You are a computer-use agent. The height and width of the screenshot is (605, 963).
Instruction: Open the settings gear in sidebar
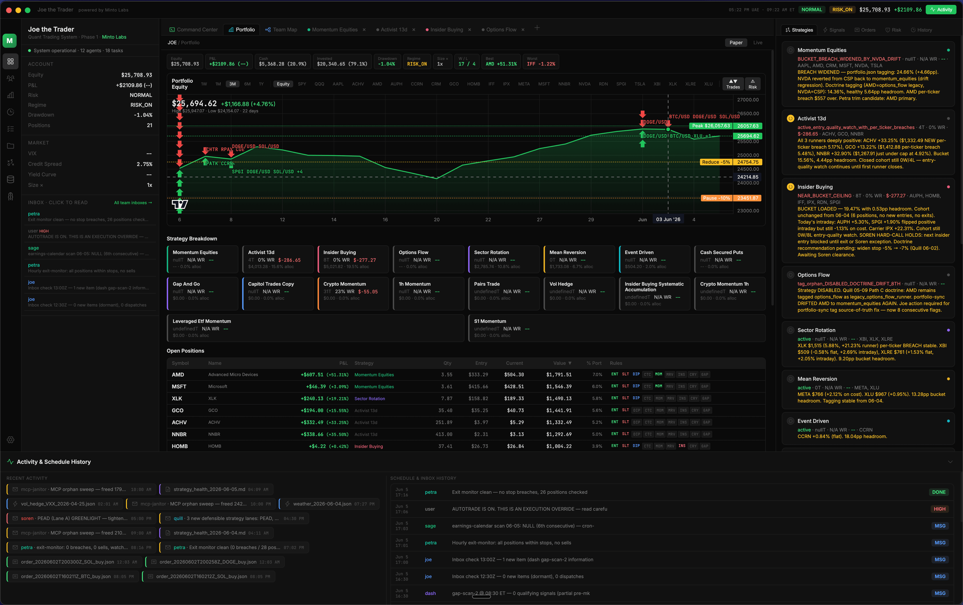(10, 440)
